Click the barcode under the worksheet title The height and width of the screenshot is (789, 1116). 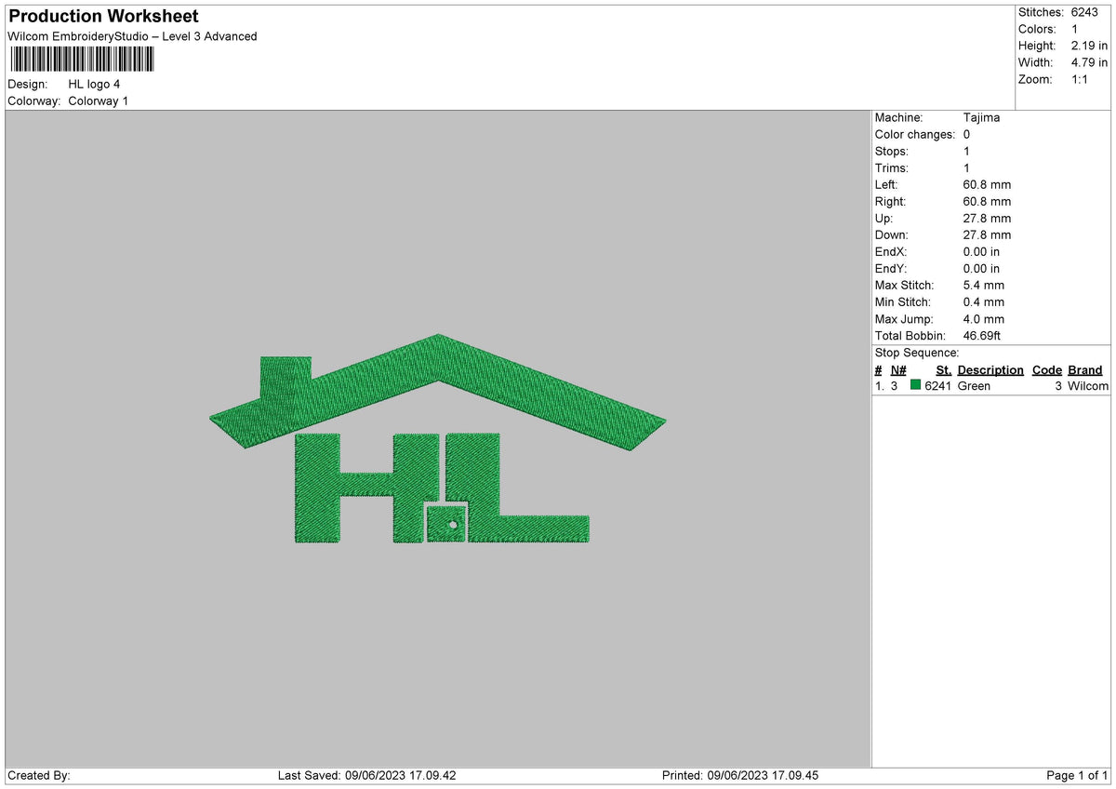82,60
